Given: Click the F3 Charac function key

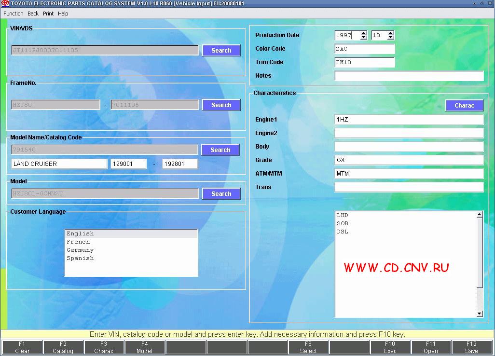Looking at the screenshot, I should [104, 347].
